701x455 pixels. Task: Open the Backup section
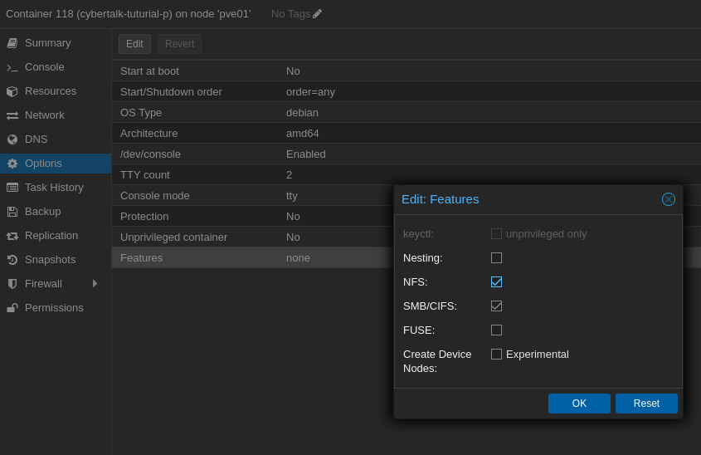(x=56, y=212)
